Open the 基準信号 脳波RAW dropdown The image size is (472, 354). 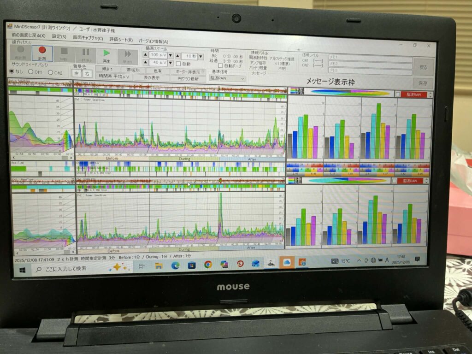pos(227,78)
